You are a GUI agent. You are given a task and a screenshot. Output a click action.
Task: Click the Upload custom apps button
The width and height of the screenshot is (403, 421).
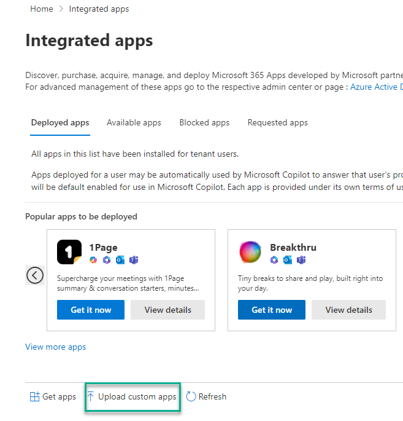pyautogui.click(x=132, y=396)
